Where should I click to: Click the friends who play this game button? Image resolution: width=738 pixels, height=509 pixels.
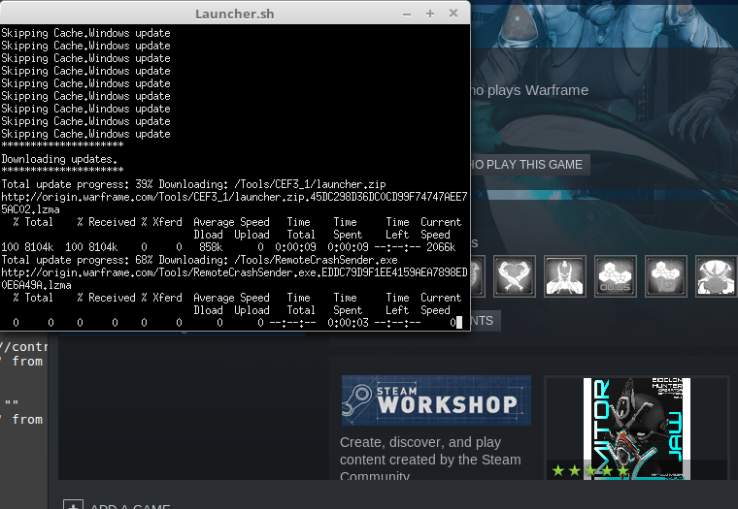[529, 165]
